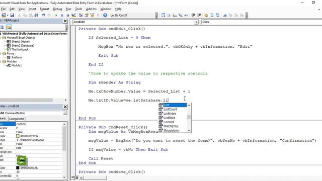The width and height of the screenshot is (322, 181).
Task: Close the Project Explorer panel
Action: [x=65, y=21]
